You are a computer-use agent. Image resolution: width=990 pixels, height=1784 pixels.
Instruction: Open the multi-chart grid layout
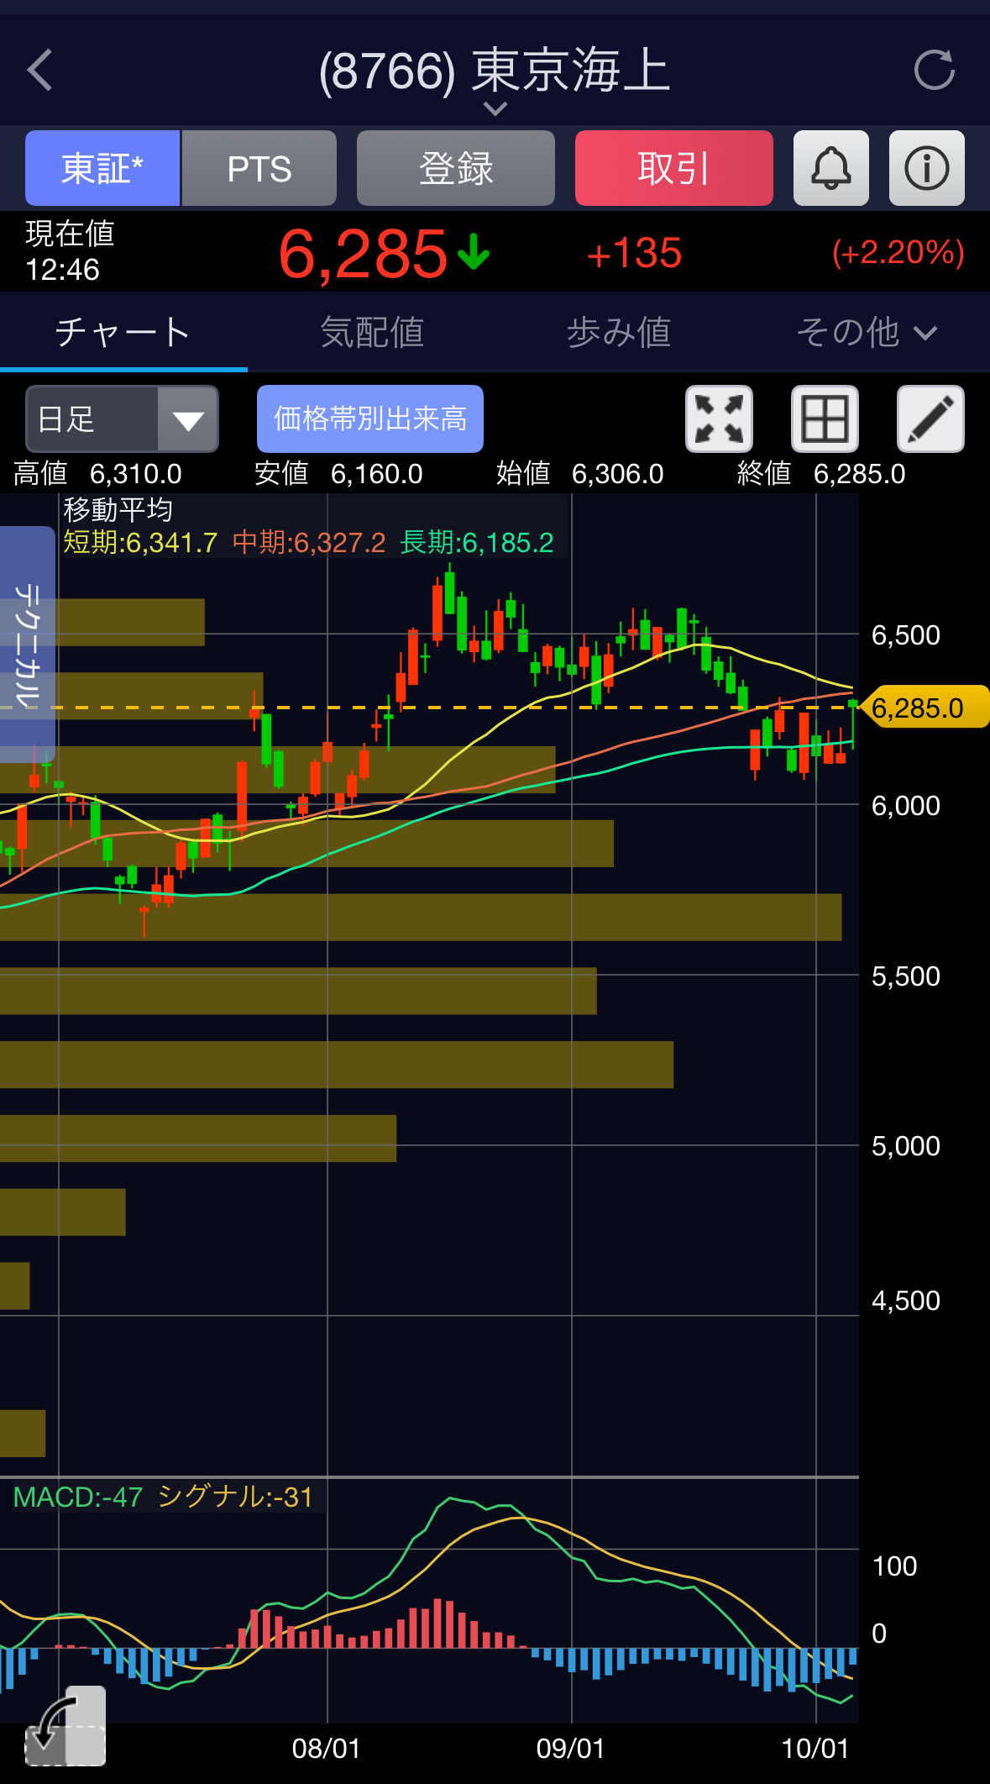[825, 418]
